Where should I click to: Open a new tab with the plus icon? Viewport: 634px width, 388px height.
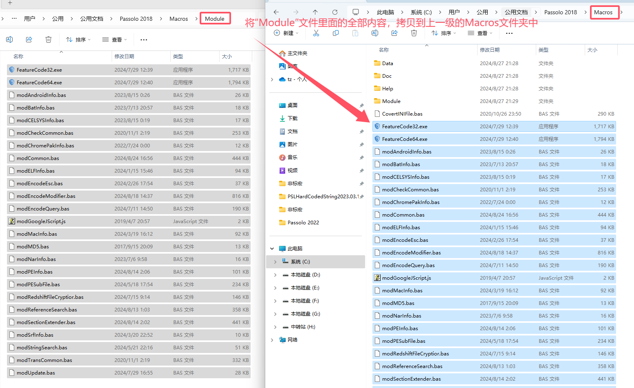10,3
